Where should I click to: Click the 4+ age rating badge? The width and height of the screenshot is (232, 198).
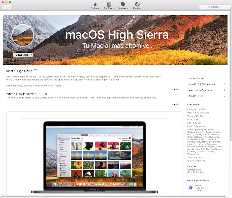pos(35,71)
